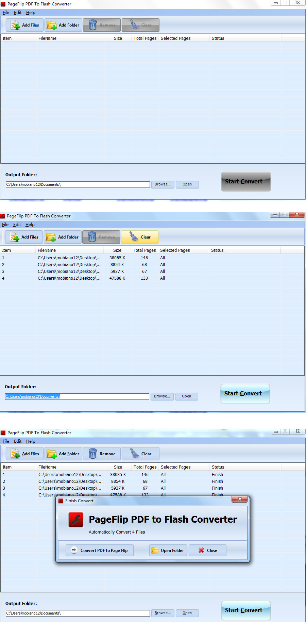Click Close with the red X in the dialog
306x622 pixels.
pos(207,551)
